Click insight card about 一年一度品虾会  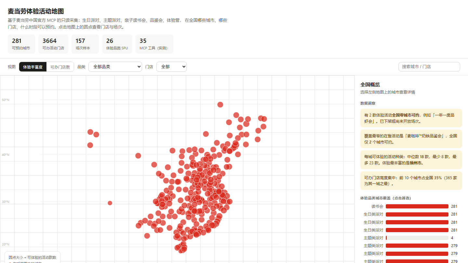pos(411,118)
